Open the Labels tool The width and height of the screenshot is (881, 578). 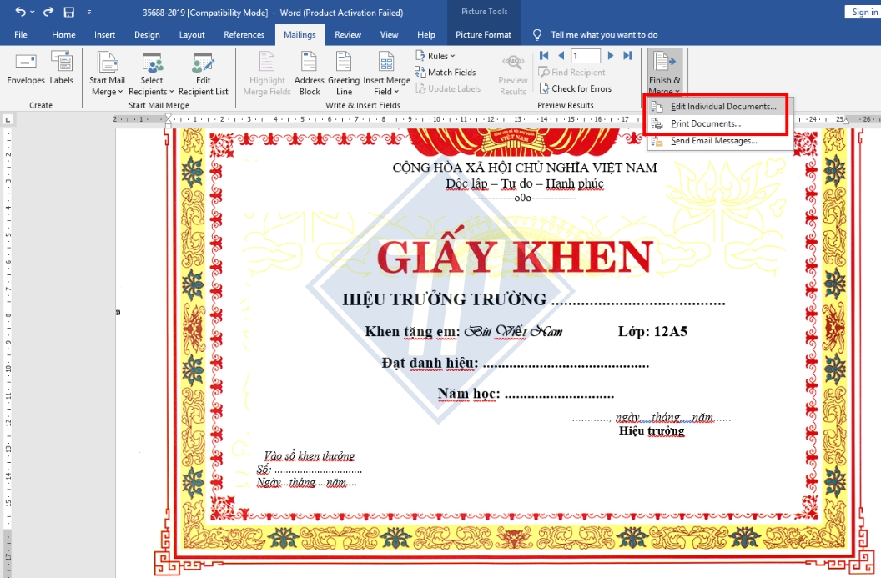tap(61, 68)
